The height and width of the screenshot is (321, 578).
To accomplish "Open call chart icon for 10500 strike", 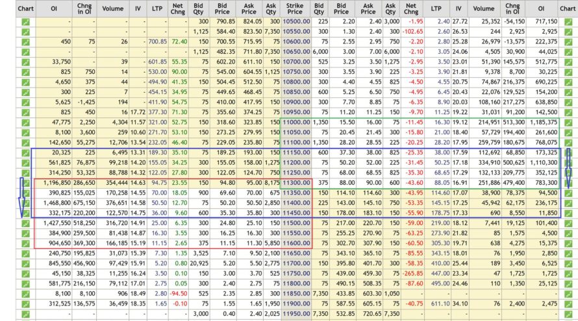I will [25, 21].
